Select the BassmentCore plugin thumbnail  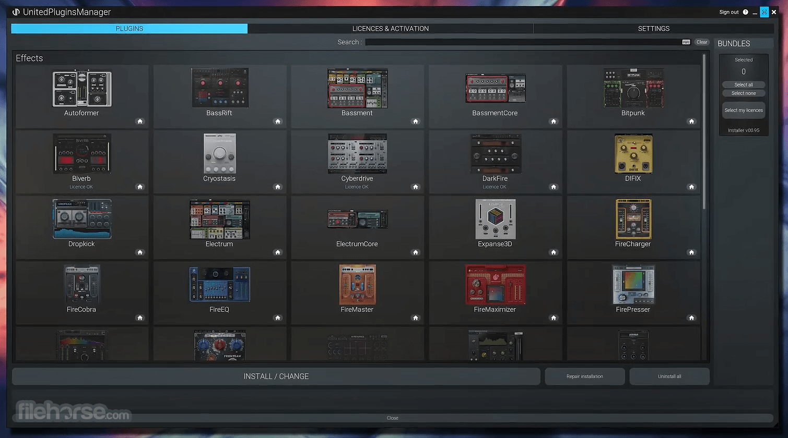[x=496, y=88]
